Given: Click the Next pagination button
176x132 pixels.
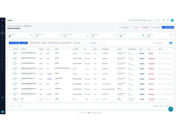Looking at the screenshot, I should click(x=20, y=106).
